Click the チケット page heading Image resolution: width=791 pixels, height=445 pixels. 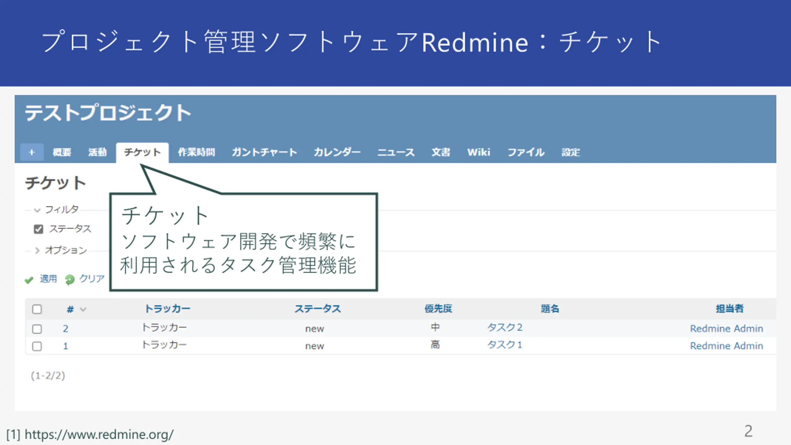click(55, 183)
